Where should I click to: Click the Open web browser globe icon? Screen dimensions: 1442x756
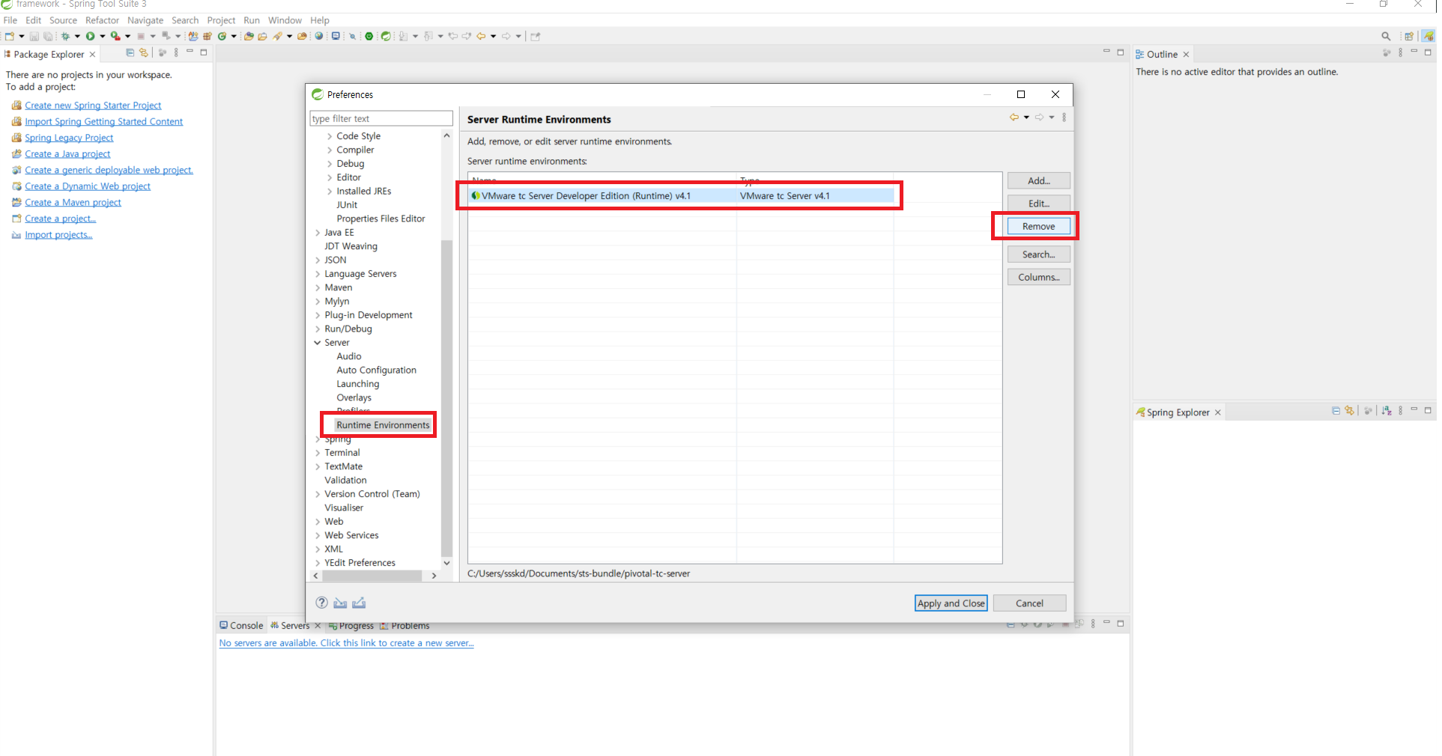click(x=318, y=36)
